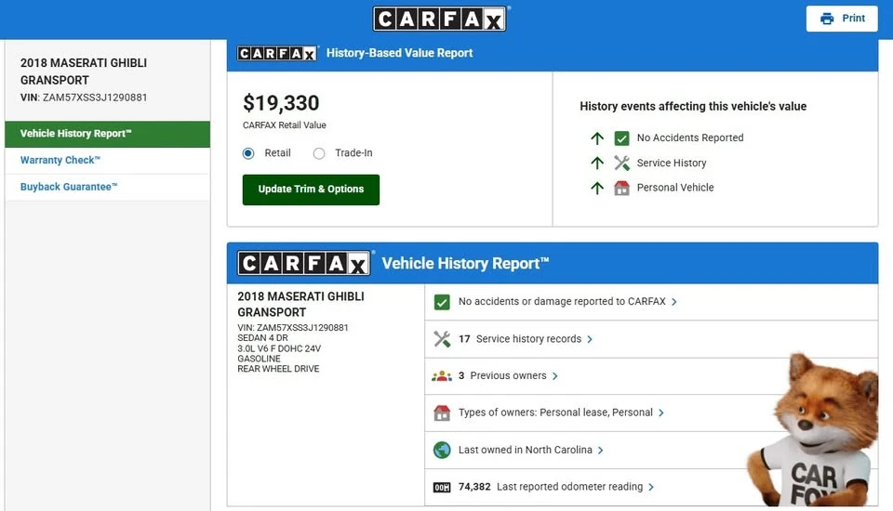Click 3.0L V6 F DOHC 24V spec line
This screenshot has width=893, height=511.
coord(279,348)
